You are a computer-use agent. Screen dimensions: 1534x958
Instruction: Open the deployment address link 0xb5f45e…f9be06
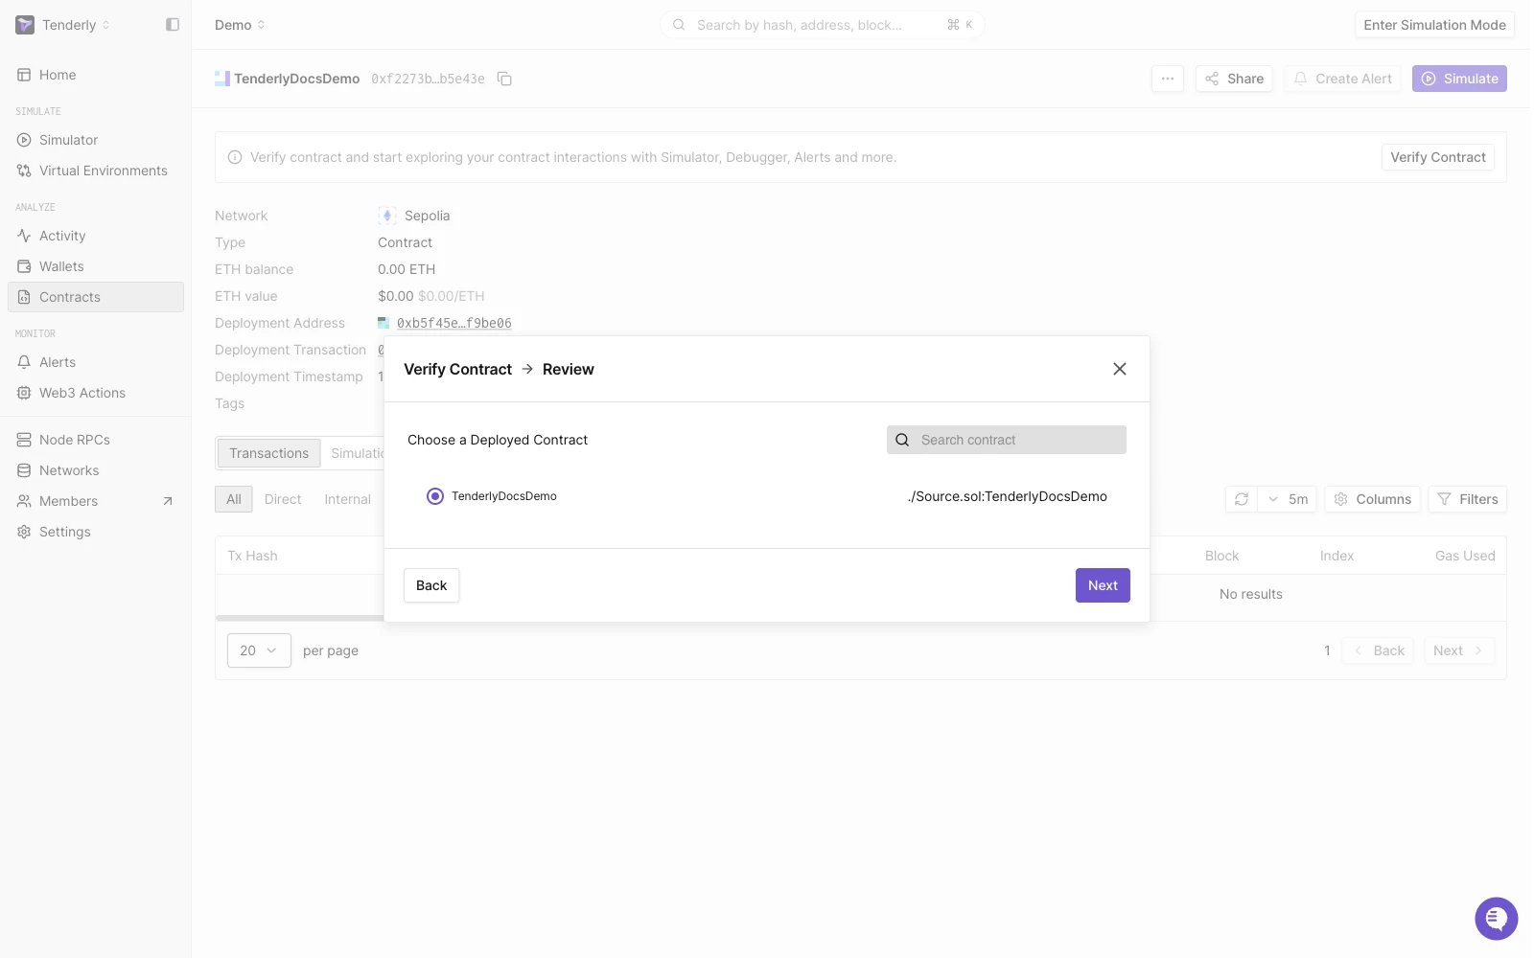point(454,323)
